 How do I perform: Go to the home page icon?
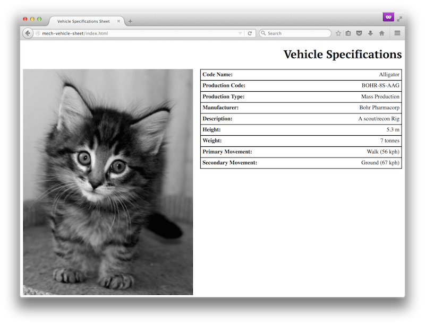click(x=381, y=33)
